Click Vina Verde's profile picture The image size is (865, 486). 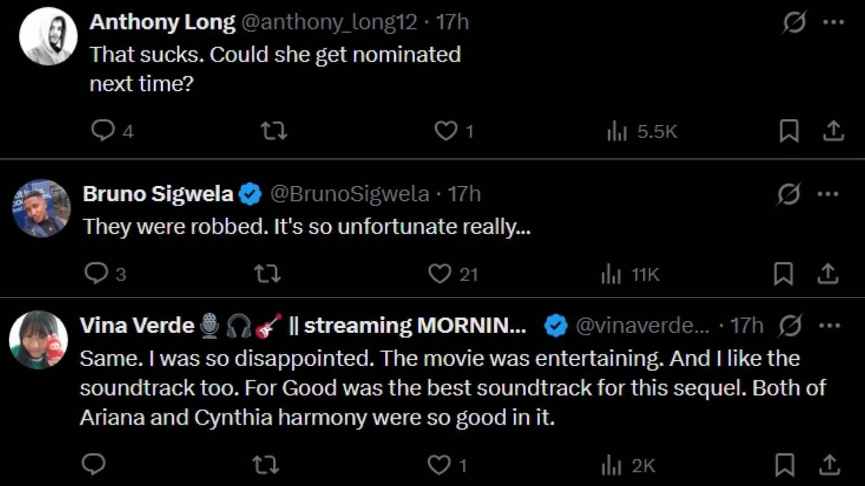point(38,340)
